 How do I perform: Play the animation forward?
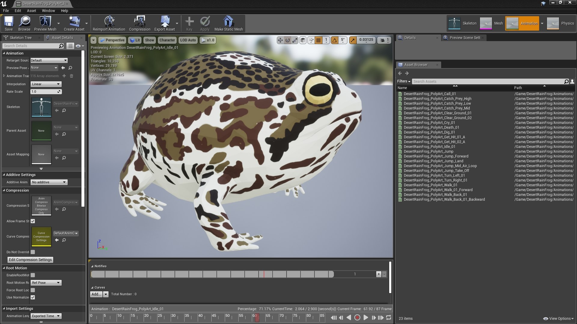point(366,317)
